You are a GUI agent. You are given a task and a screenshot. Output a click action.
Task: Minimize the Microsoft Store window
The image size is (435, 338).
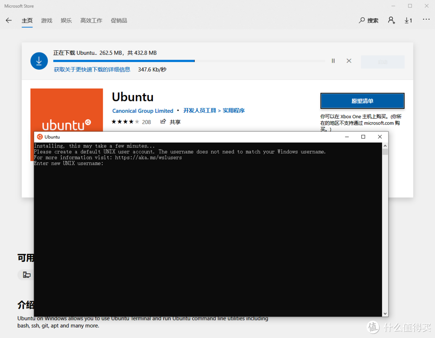point(393,6)
